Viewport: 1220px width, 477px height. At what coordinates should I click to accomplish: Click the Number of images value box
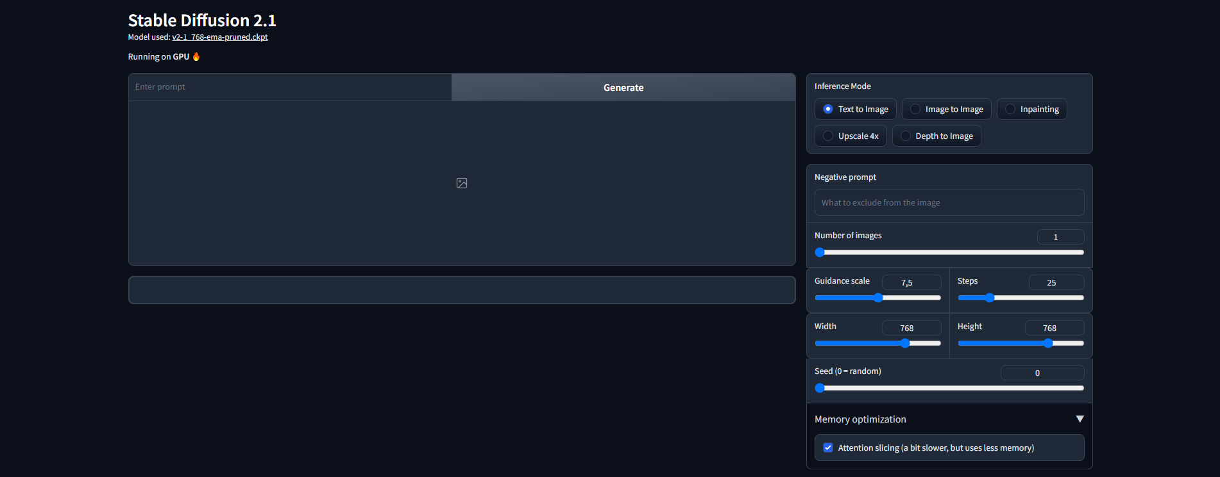(1060, 237)
